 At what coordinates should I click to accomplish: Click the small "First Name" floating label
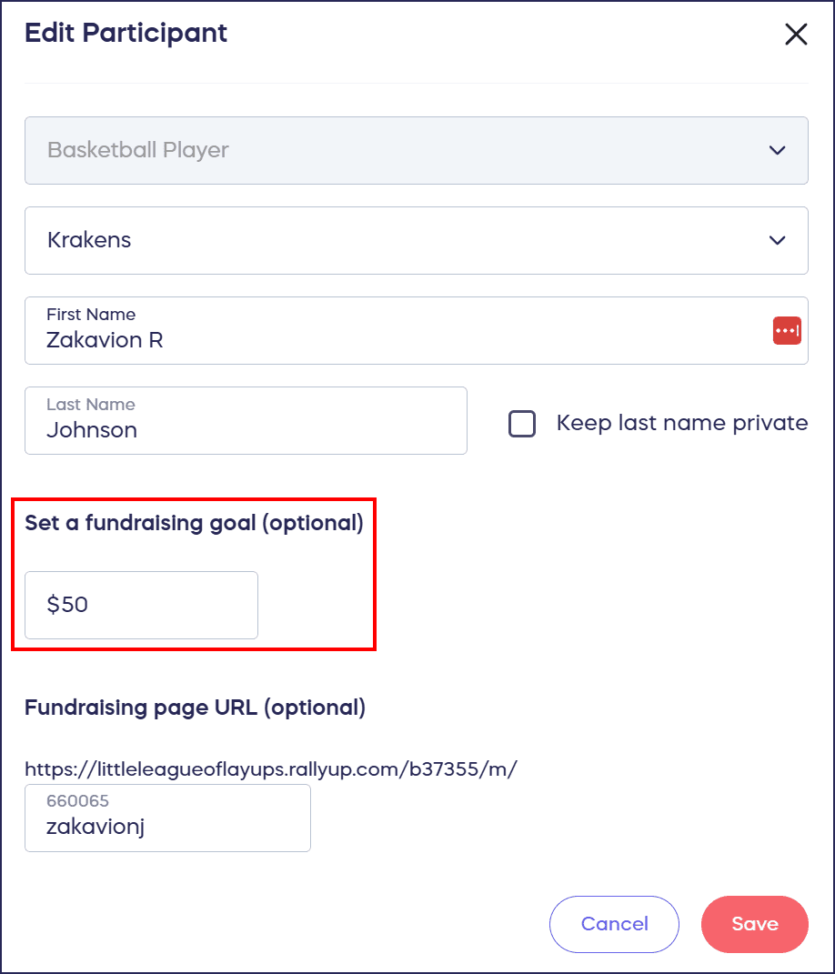click(x=91, y=315)
